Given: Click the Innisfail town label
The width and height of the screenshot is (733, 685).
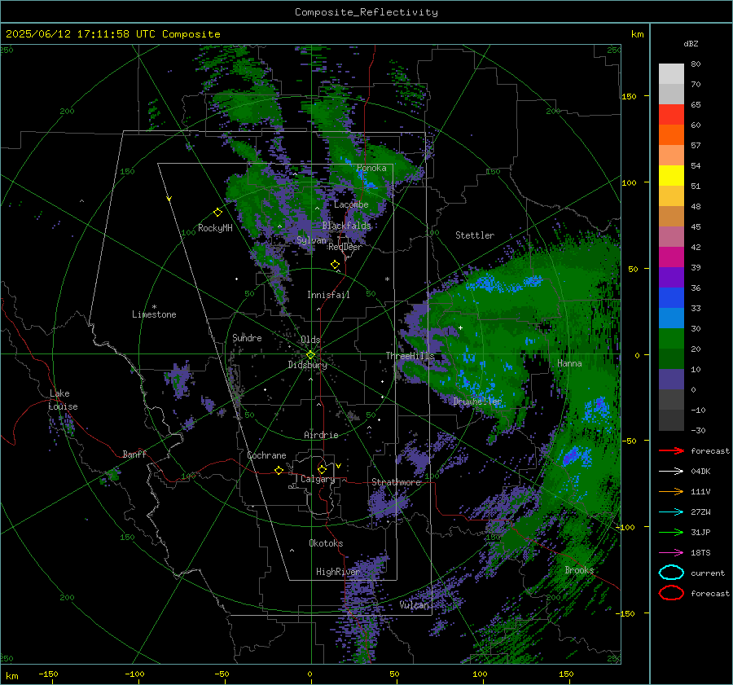Looking at the screenshot, I should tap(328, 295).
